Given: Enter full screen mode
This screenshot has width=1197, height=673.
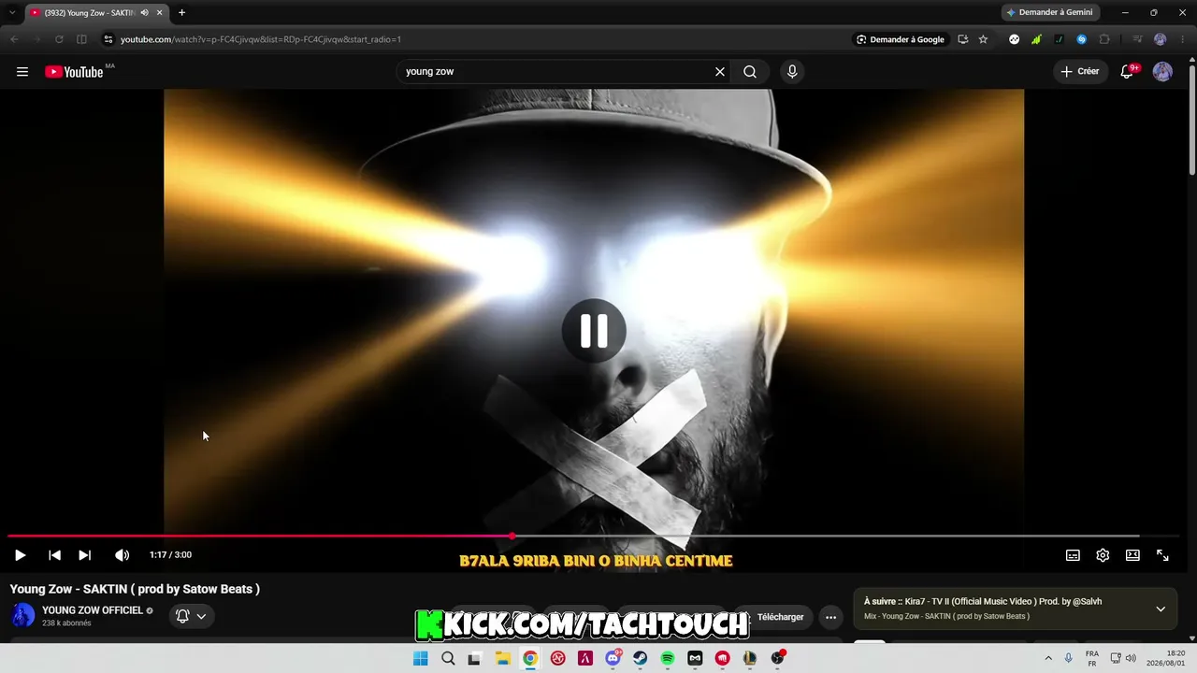Looking at the screenshot, I should 1162,555.
